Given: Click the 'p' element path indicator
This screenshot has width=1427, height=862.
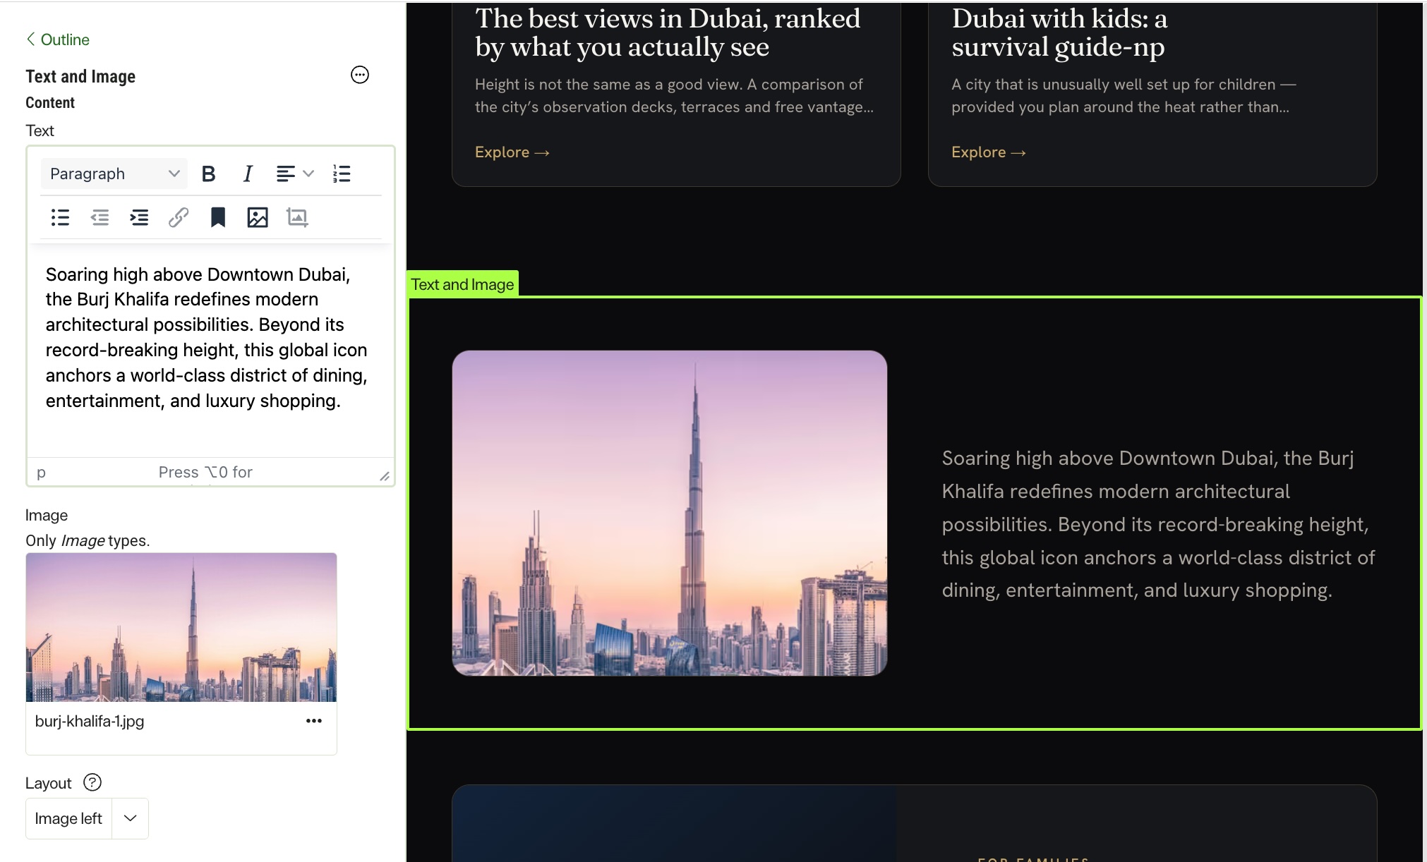Looking at the screenshot, I should tap(41, 472).
